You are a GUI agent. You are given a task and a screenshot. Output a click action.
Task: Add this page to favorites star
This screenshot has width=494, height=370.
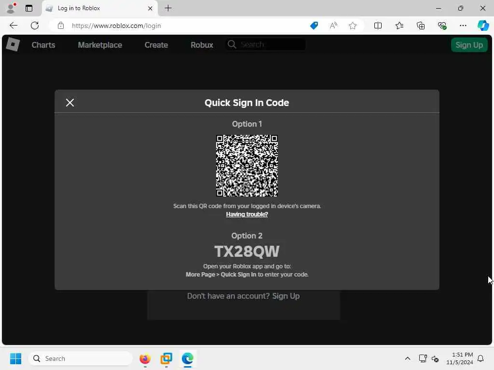coord(353,26)
